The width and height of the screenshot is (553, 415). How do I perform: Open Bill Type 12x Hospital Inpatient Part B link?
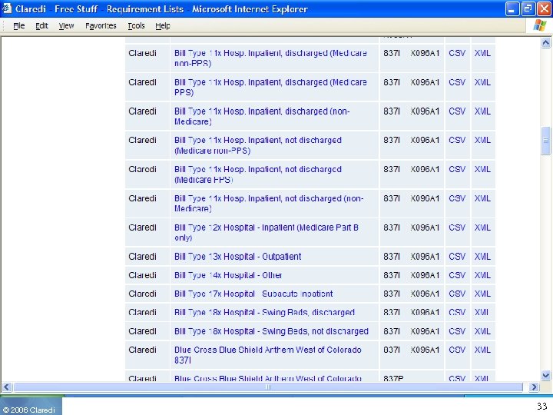pos(267,233)
